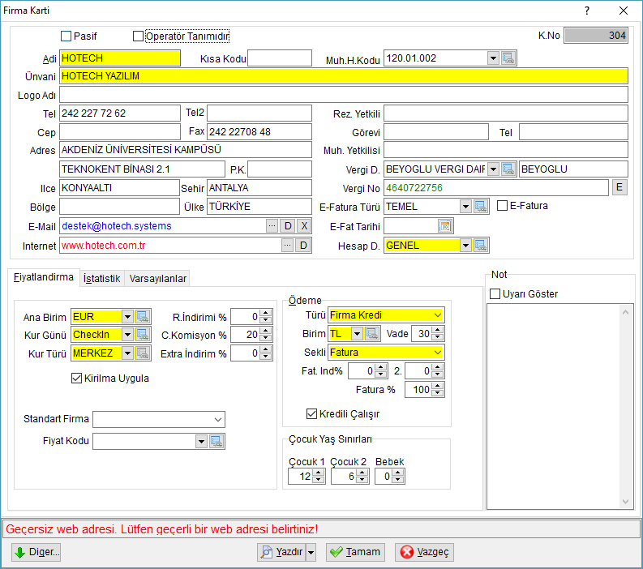
Task: Enable Uyarı Göster checkbox
Action: (x=495, y=294)
